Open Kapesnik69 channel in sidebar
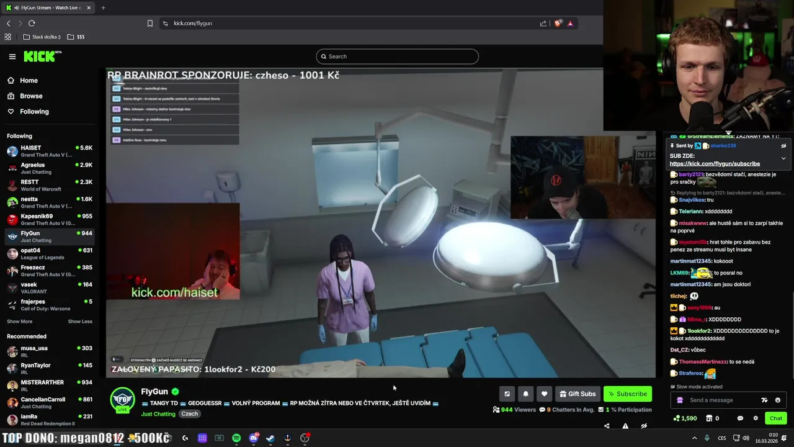Image resolution: width=794 pixels, height=447 pixels. pyautogui.click(x=50, y=220)
